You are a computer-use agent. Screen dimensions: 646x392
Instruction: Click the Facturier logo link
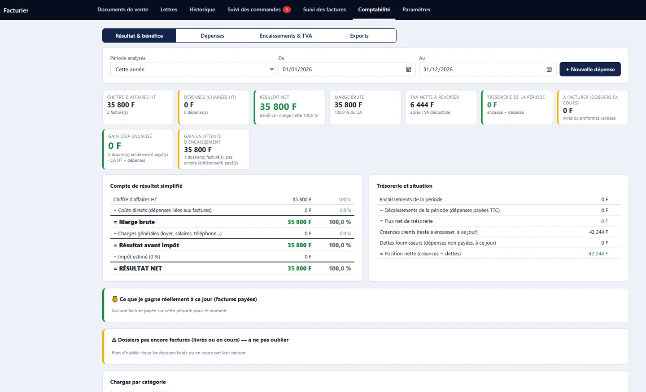16,10
